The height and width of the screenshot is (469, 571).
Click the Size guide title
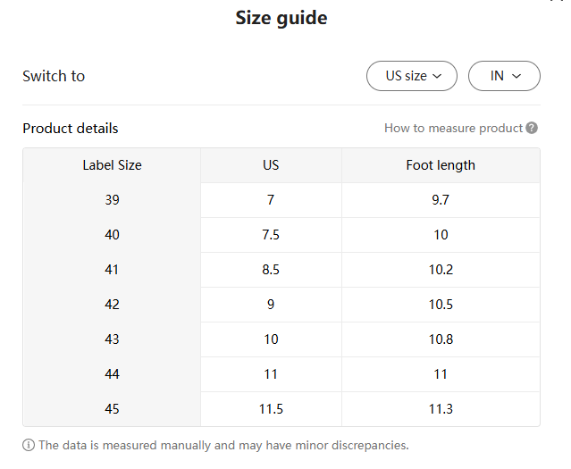(281, 18)
